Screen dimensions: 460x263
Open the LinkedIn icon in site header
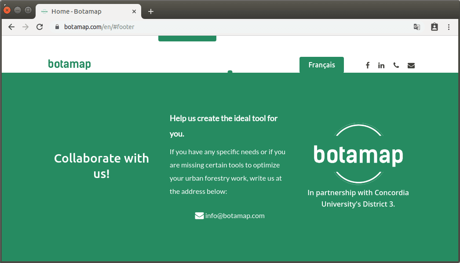(x=381, y=66)
